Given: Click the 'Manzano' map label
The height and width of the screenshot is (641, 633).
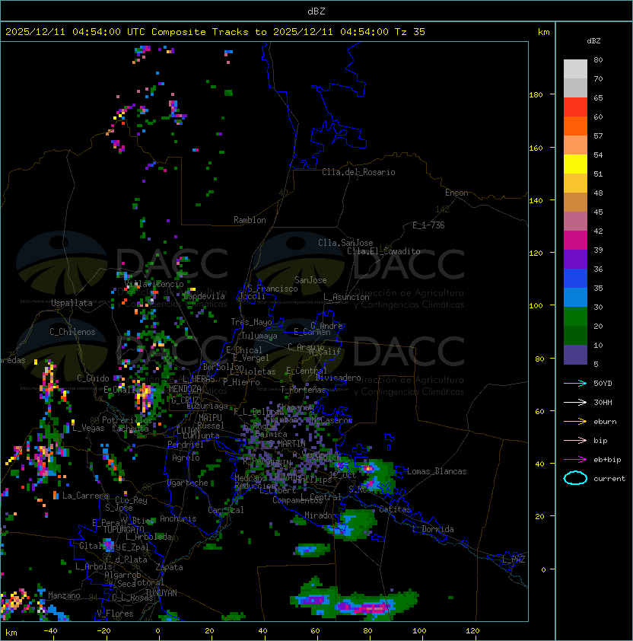Looking at the screenshot, I should pos(64,595).
